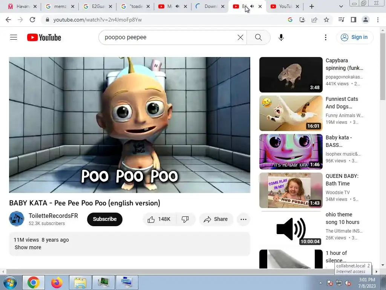This screenshot has width=386, height=290.
Task: Launch Firefox from the taskbar
Action: pyautogui.click(x=57, y=282)
